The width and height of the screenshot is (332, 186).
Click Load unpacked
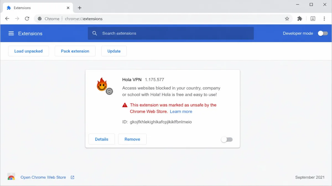tap(28, 51)
